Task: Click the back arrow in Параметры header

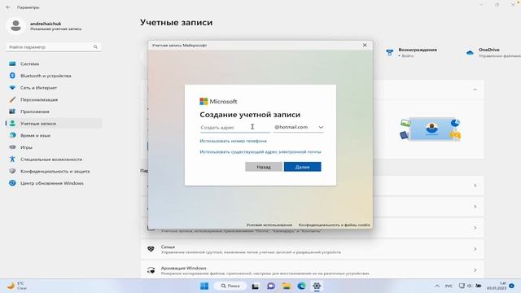Action: 8,7
